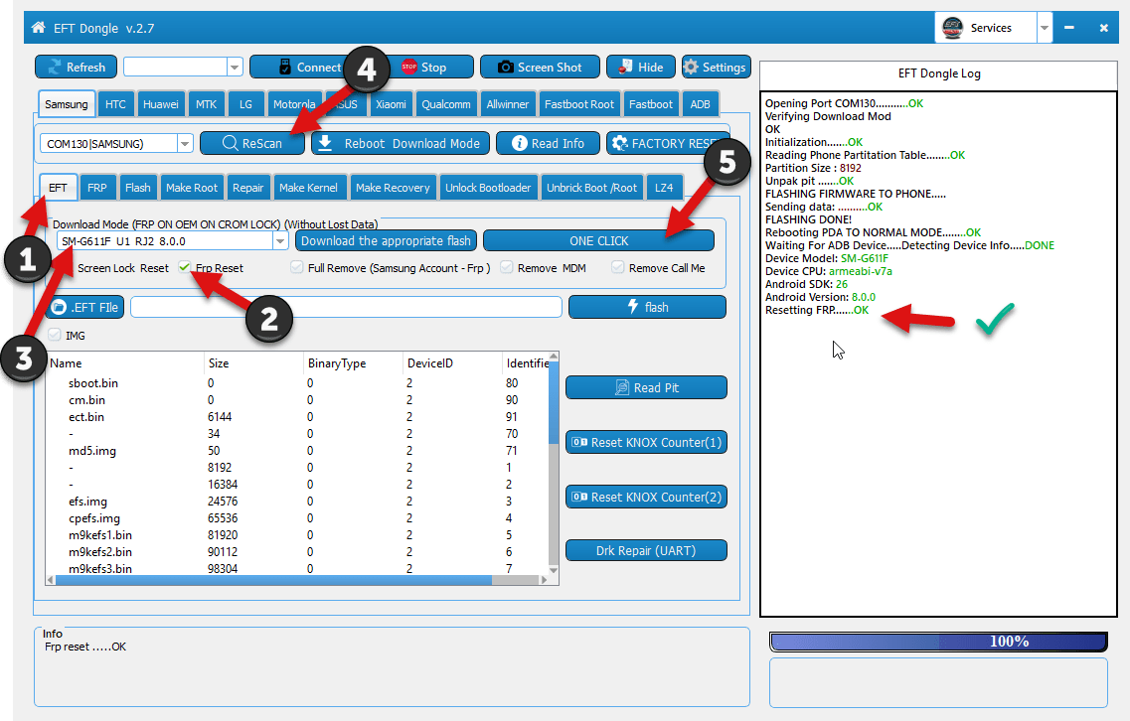The height and width of the screenshot is (721, 1130).
Task: Switch to the Allwinner tab
Action: [507, 103]
